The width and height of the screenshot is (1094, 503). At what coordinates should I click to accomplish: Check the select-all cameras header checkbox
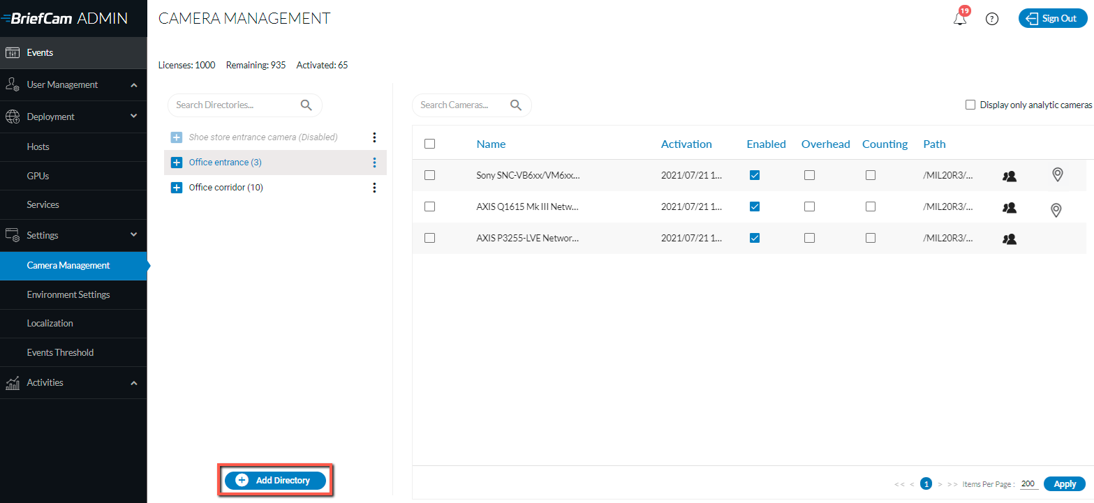(x=430, y=144)
